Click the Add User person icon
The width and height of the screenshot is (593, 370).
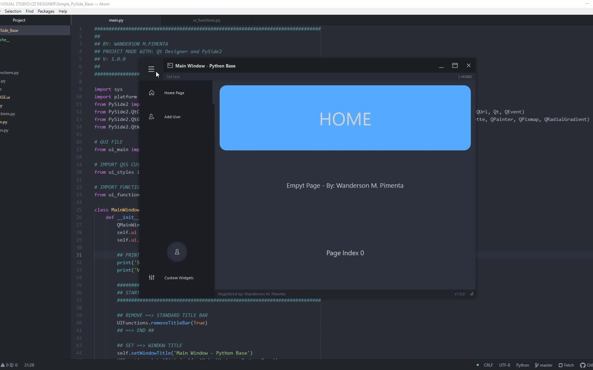pos(151,116)
